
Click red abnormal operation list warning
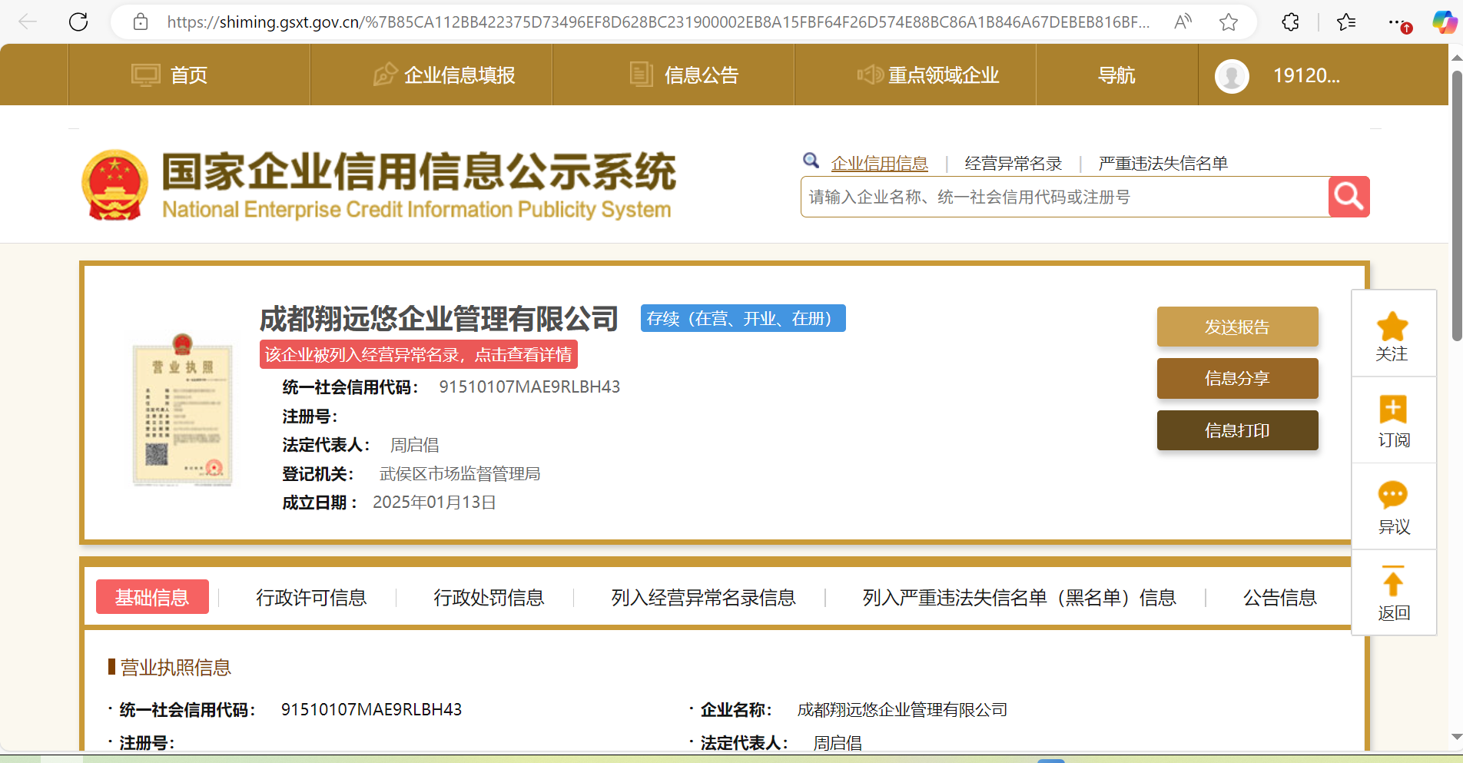pyautogui.click(x=418, y=354)
